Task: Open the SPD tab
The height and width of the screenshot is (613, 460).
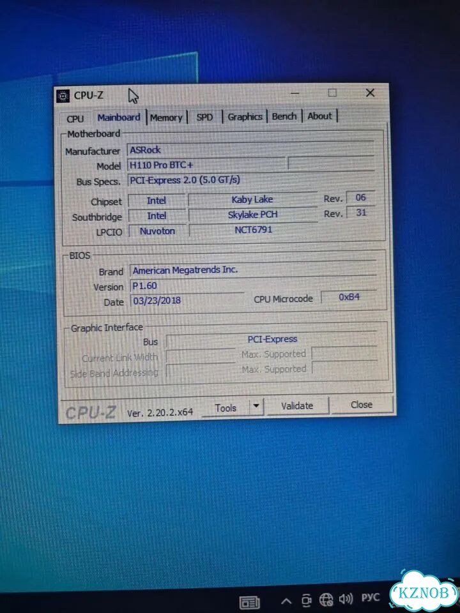Action: pos(204,117)
